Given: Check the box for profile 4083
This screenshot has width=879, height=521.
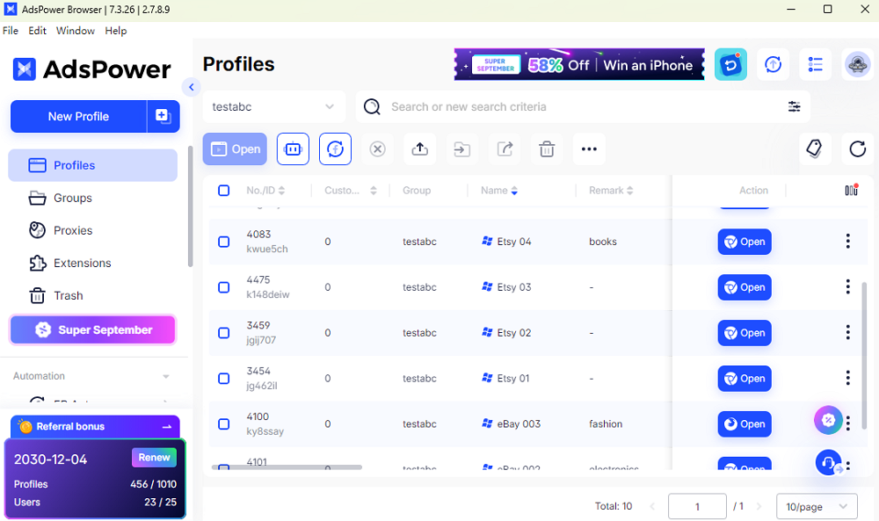Looking at the screenshot, I should point(223,242).
